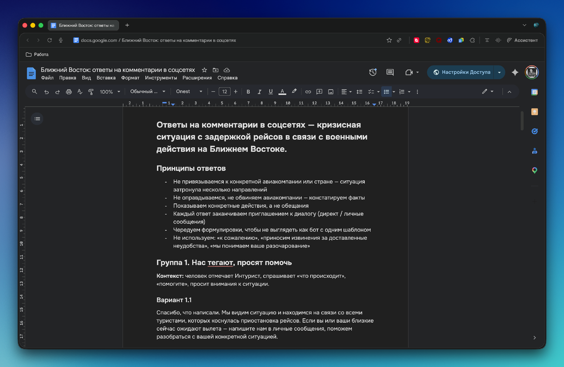Open the Onest font dropdown
This screenshot has height=367, width=564.
[189, 92]
